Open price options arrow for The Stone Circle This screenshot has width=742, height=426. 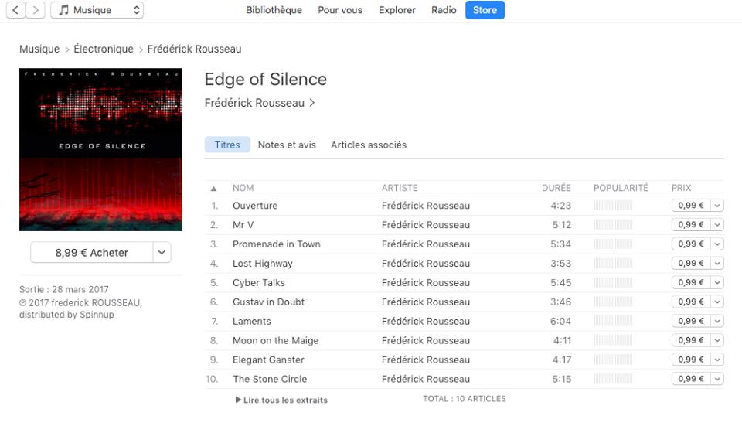point(717,379)
